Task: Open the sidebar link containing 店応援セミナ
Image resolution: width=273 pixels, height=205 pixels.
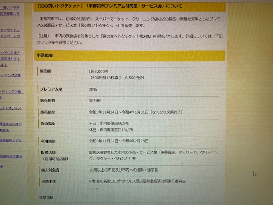Action: point(10,59)
